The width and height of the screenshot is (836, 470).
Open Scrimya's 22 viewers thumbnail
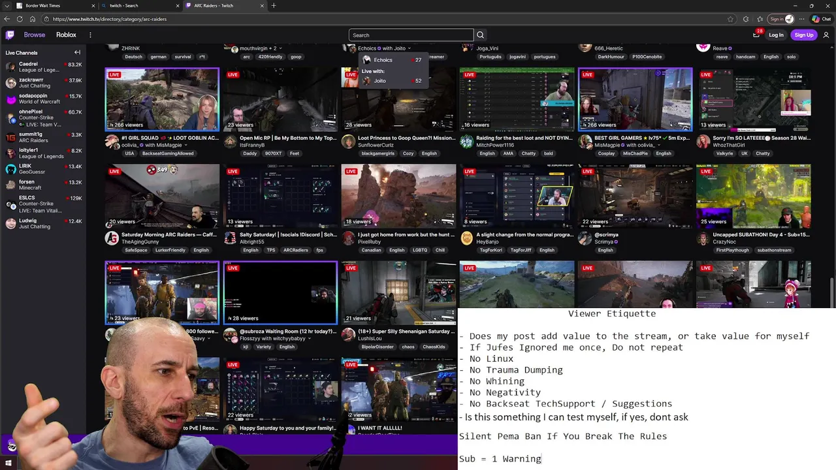click(x=635, y=196)
